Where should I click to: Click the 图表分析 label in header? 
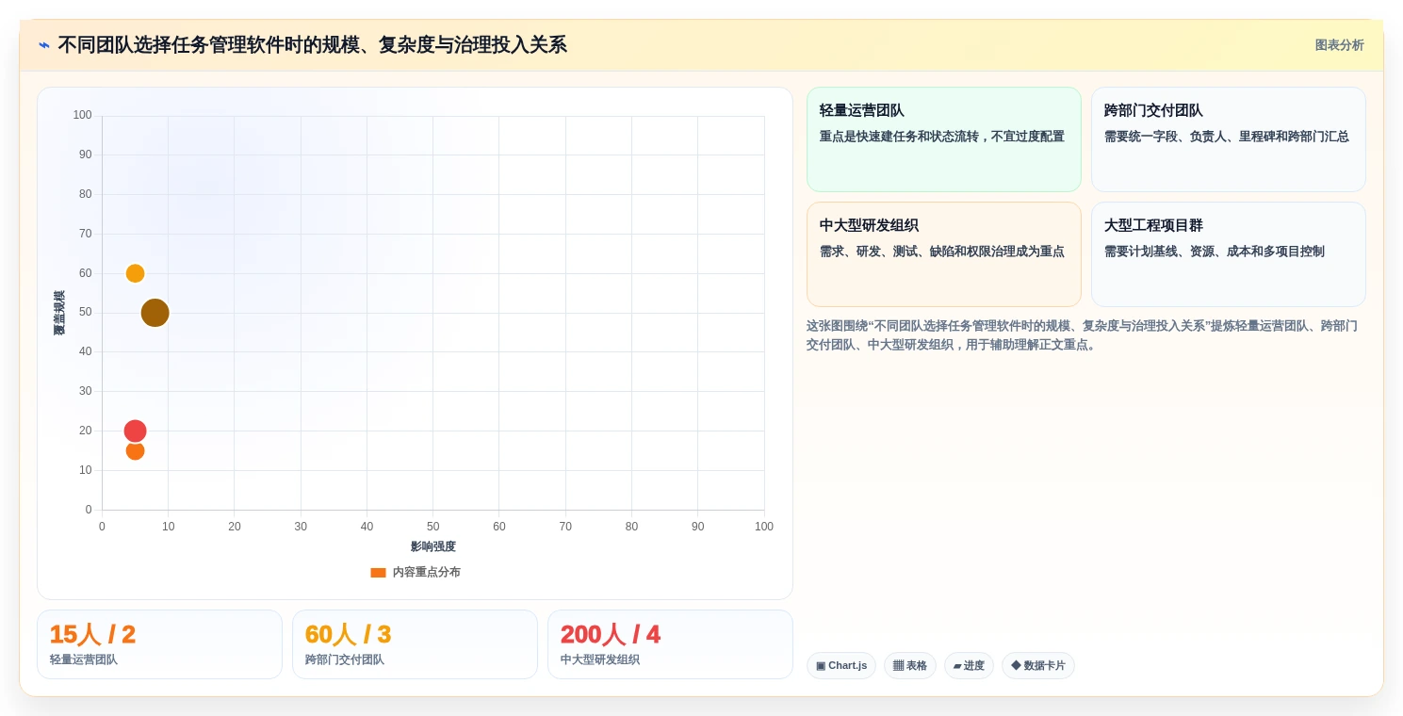click(x=1339, y=45)
